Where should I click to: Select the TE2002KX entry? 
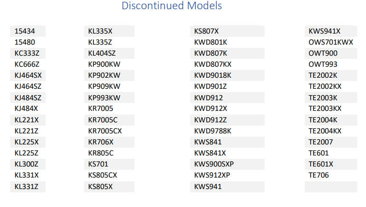point(325,86)
